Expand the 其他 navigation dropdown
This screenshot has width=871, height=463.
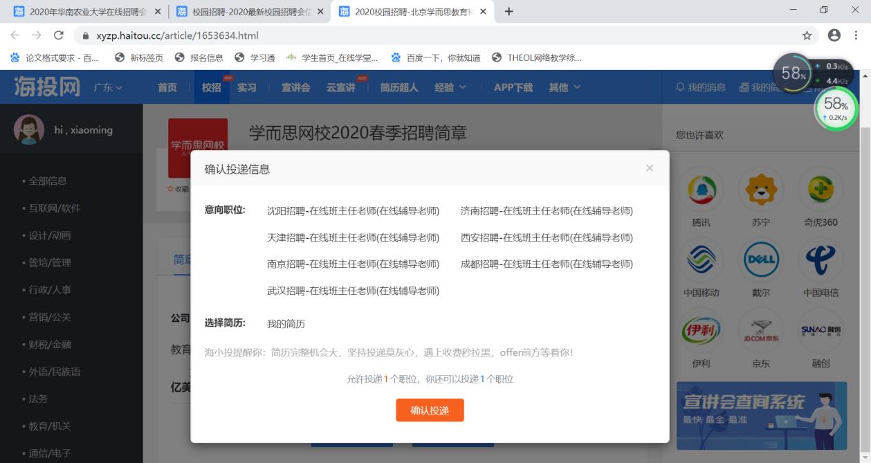[565, 87]
